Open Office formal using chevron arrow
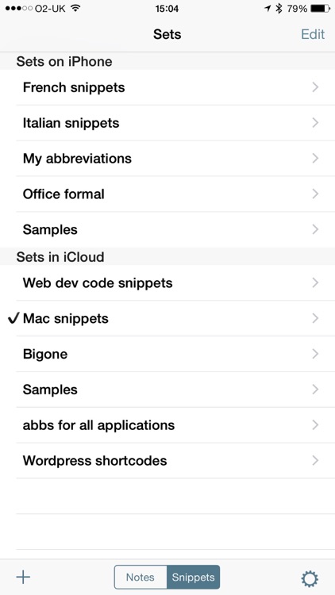This screenshot has height=595, width=335. 315,194
